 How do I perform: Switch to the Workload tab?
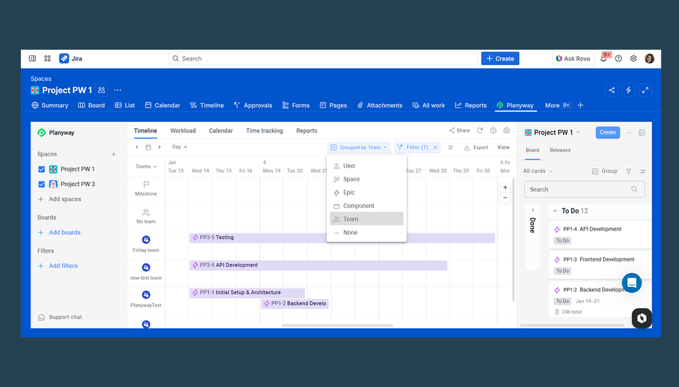click(183, 130)
